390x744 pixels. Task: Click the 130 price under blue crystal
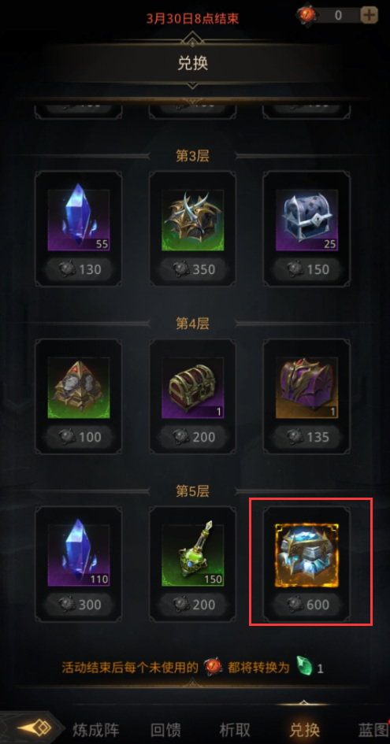78,269
